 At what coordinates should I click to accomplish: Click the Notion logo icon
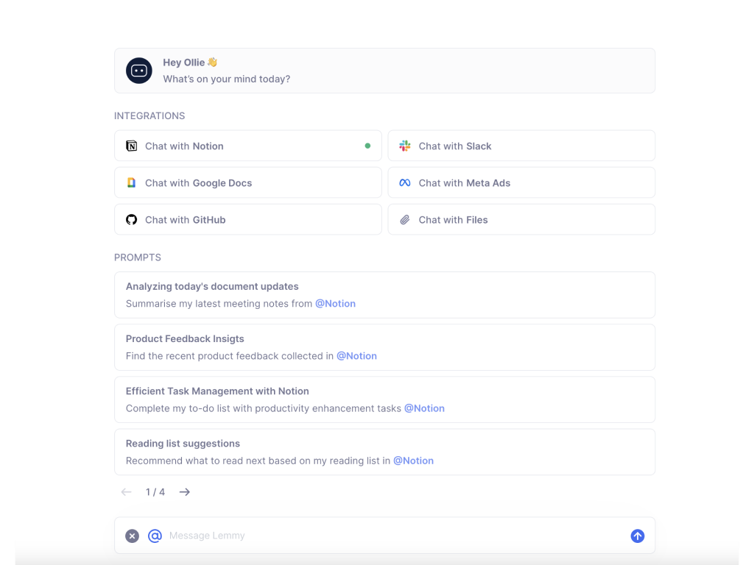point(131,146)
